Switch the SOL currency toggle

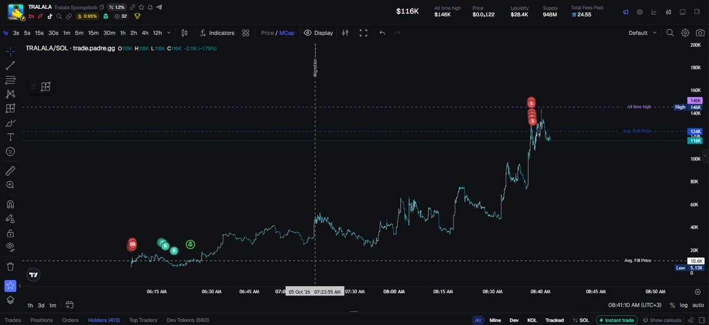581,320
